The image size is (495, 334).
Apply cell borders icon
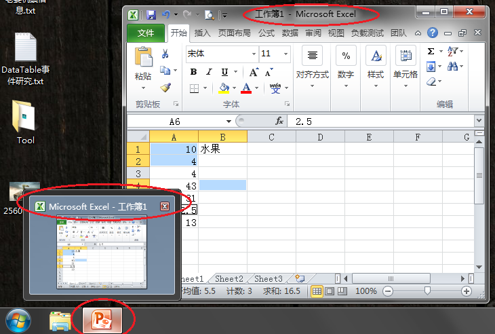click(194, 88)
